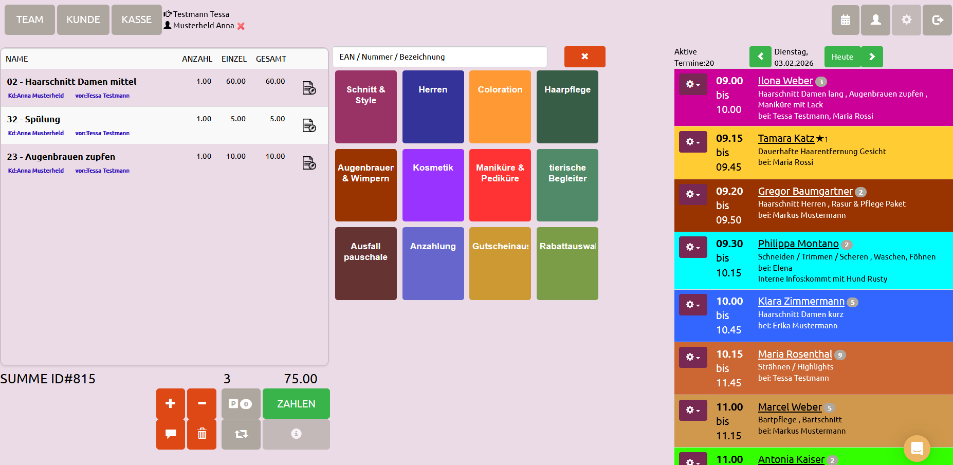Open the chat support bubble
Viewport: 953px width, 465px height.
pos(917,448)
